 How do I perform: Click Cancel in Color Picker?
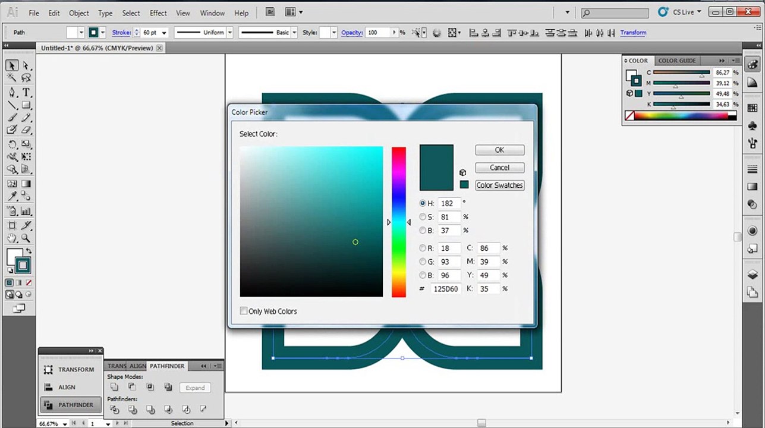click(x=499, y=168)
